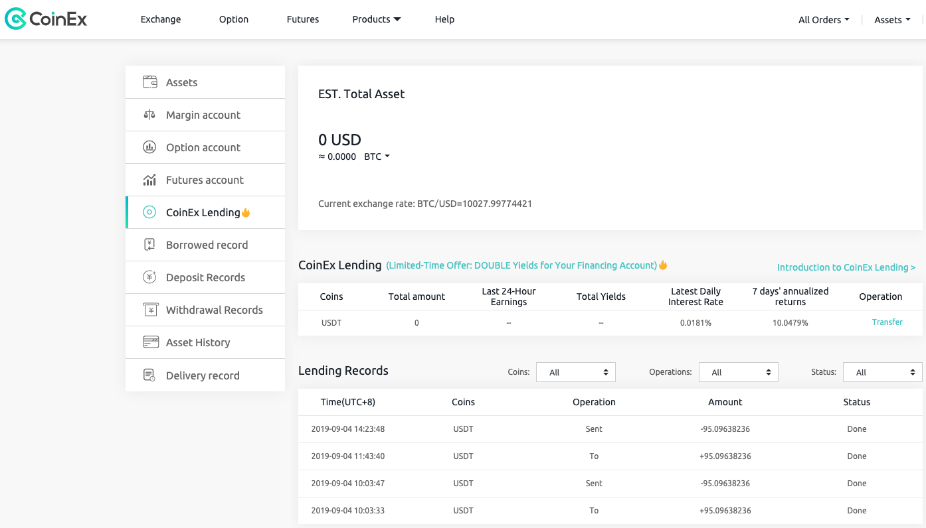Screen dimensions: 926x528
Task: Click the Margin account scales icon
Action: pyautogui.click(x=149, y=115)
